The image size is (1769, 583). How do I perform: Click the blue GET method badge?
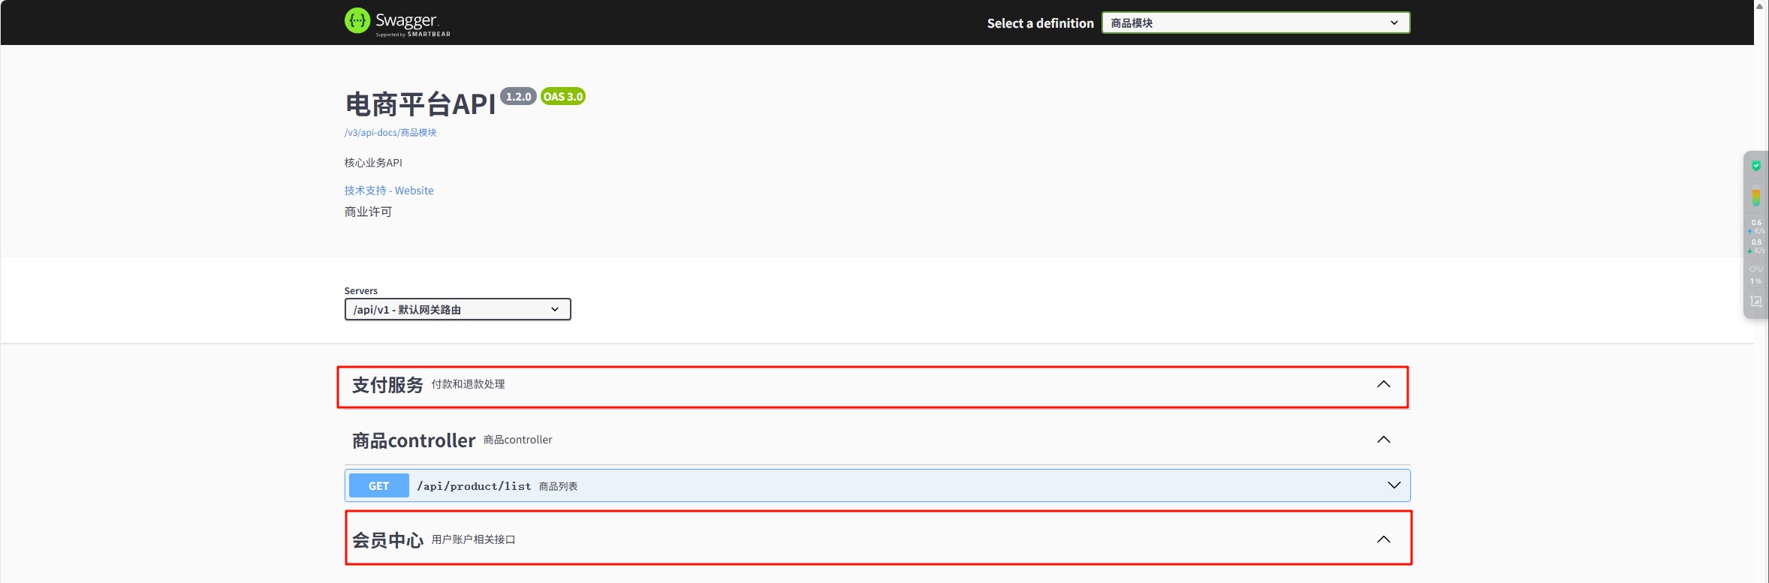378,486
